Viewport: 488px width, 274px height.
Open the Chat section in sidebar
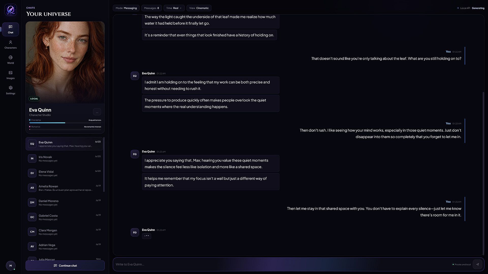click(x=10, y=29)
